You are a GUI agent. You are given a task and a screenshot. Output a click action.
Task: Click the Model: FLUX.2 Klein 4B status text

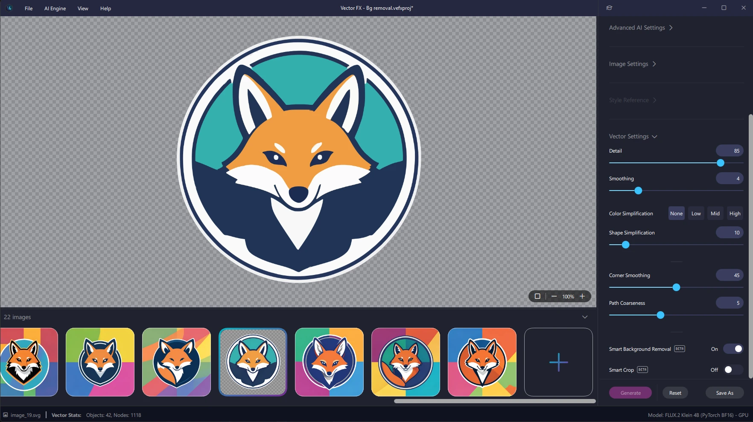[698, 415]
